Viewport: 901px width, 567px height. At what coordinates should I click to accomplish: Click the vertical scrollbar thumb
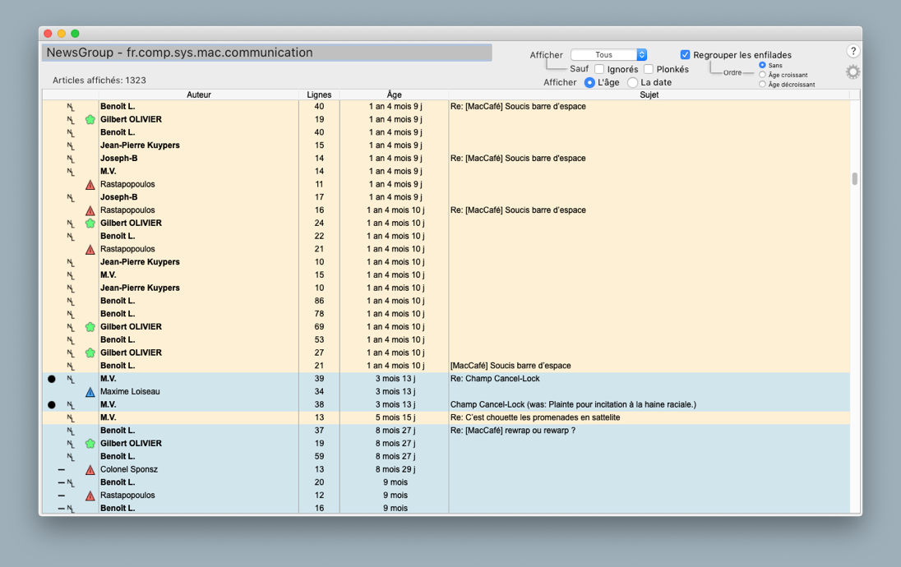click(855, 178)
